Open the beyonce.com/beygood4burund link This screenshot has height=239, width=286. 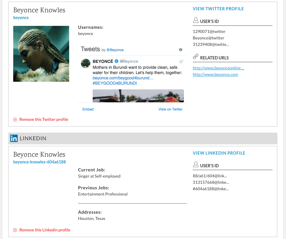123,78
